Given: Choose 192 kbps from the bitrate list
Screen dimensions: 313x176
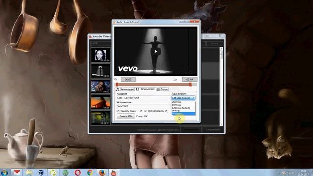Looking at the screenshot, I should (x=183, y=105).
